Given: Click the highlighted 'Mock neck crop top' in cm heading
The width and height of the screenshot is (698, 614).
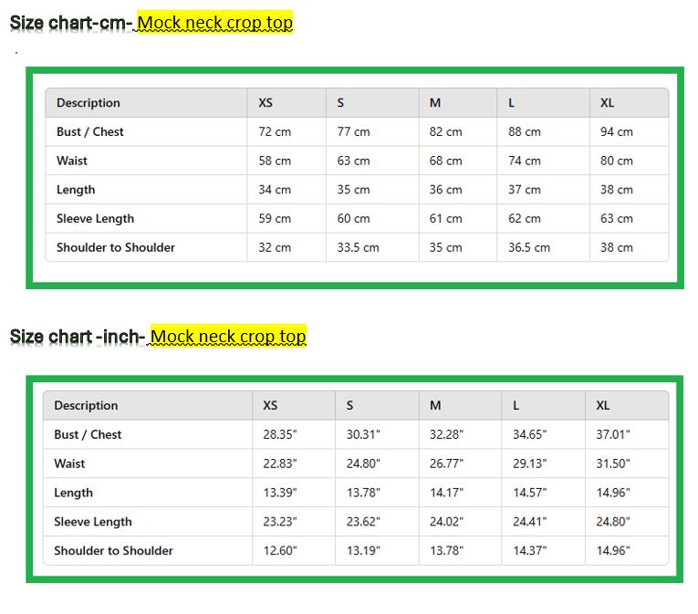Looking at the screenshot, I should [214, 23].
